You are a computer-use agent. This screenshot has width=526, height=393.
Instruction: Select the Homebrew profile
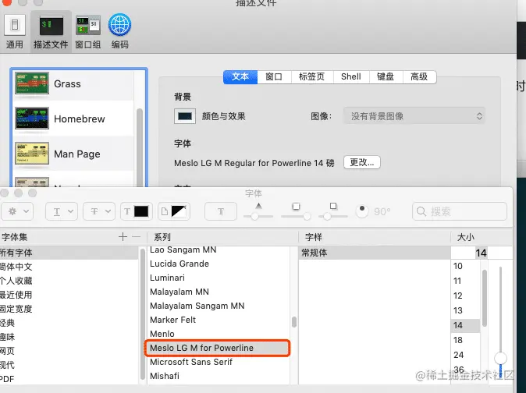click(x=74, y=119)
